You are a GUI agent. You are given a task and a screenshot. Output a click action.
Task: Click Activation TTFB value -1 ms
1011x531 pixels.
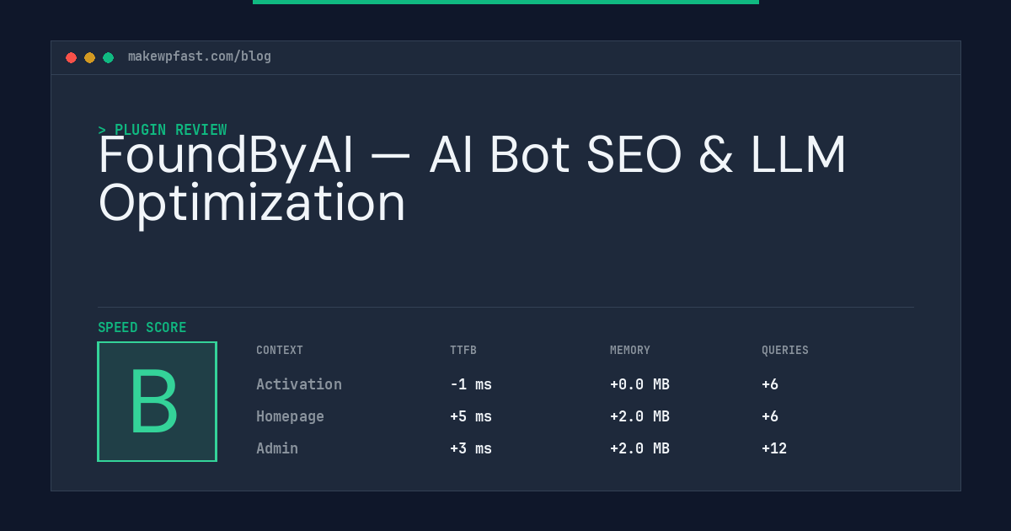[x=471, y=384]
